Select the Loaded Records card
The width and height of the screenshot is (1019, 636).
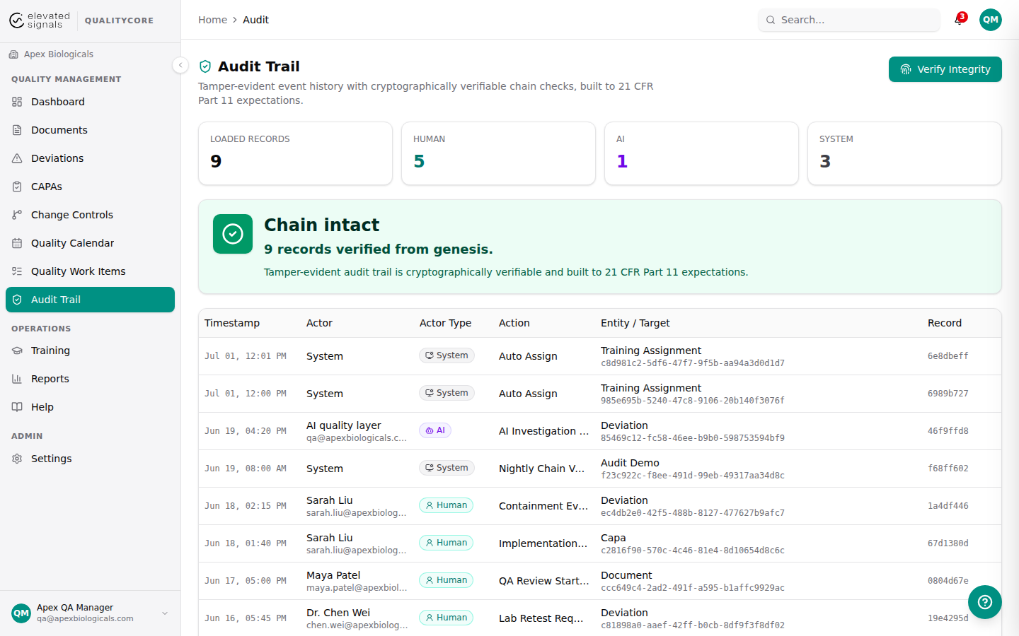(295, 153)
